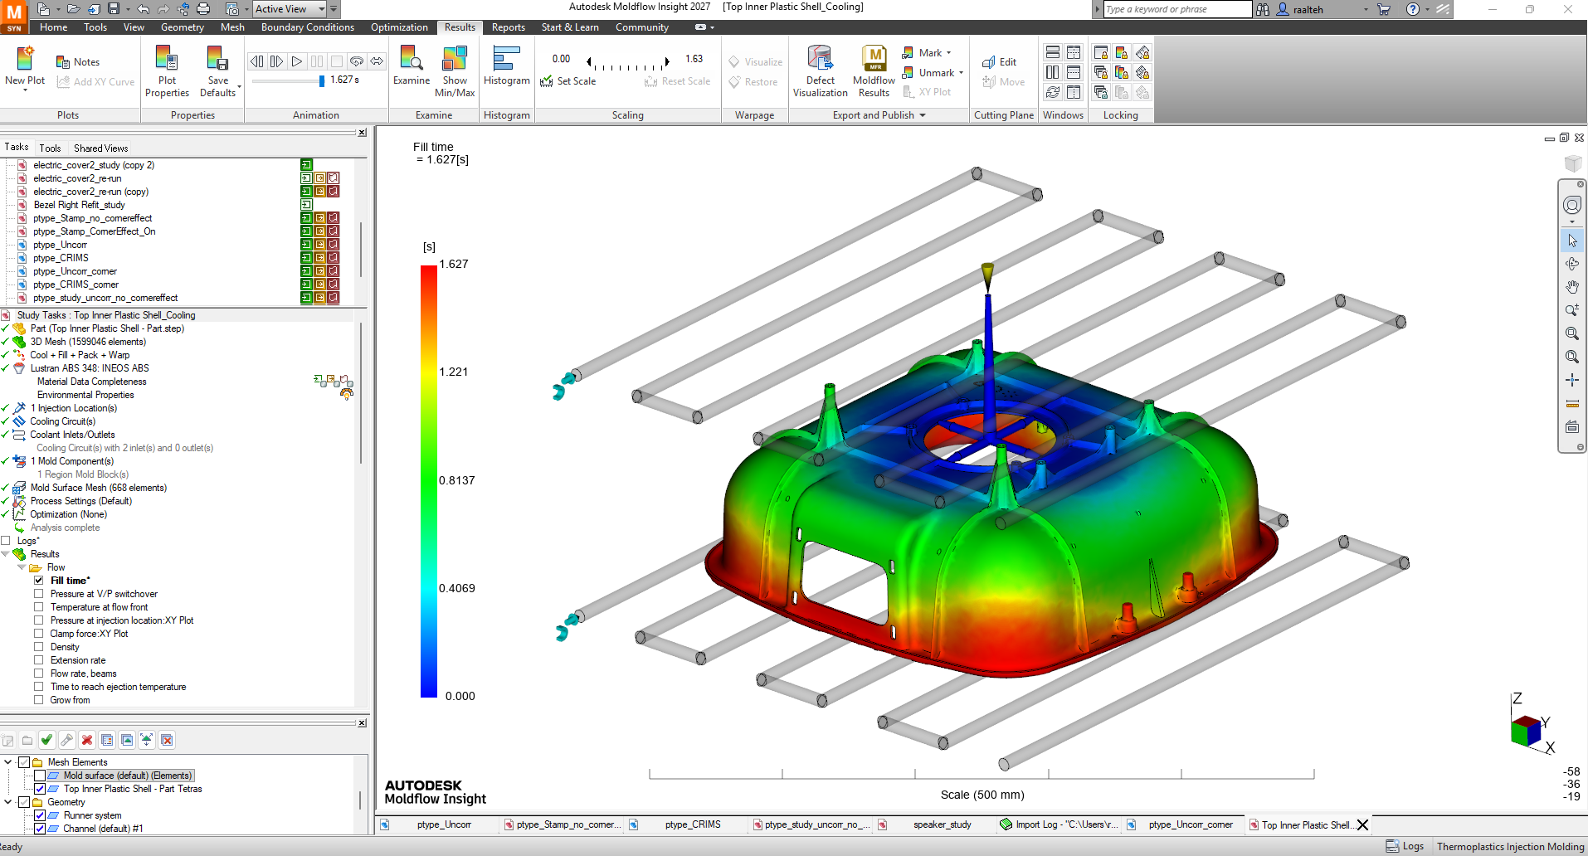Screen dimensions: 1588x856
Task: Launch Defect Visualization export
Action: [x=820, y=71]
